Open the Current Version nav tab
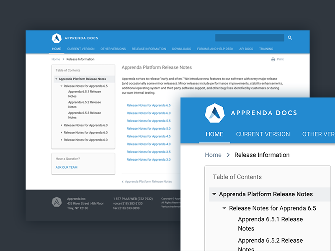335x251 pixels. tap(81, 49)
